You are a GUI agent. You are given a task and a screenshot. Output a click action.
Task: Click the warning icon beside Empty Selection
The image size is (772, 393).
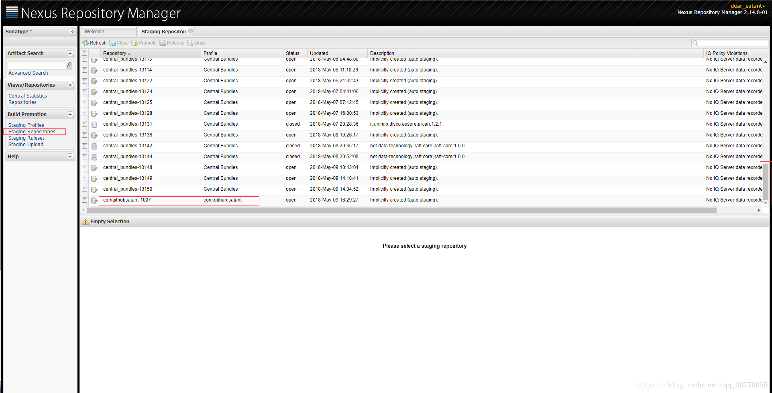[x=86, y=222]
